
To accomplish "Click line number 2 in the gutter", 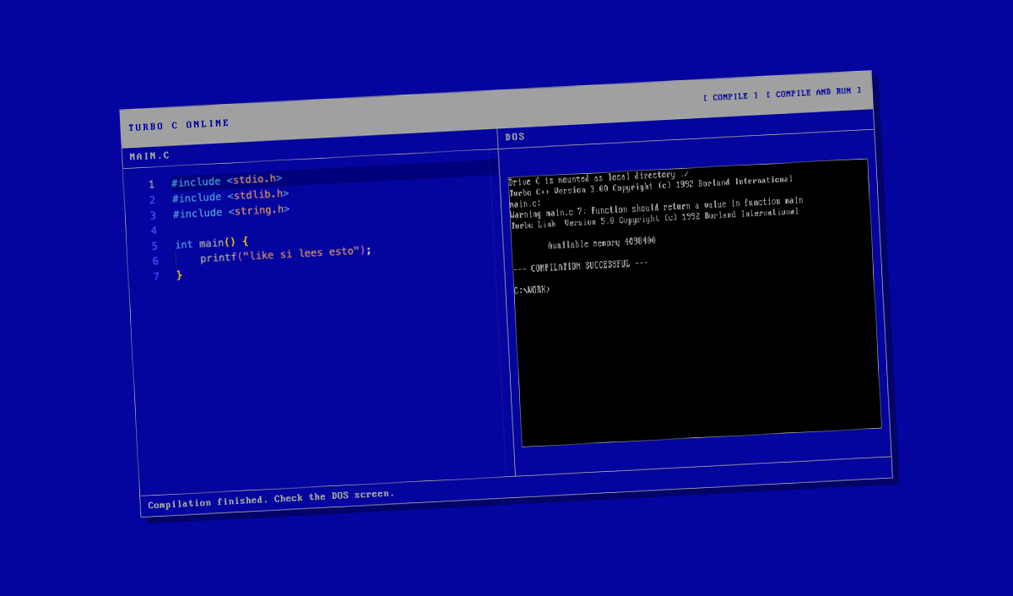I will (x=152, y=200).
